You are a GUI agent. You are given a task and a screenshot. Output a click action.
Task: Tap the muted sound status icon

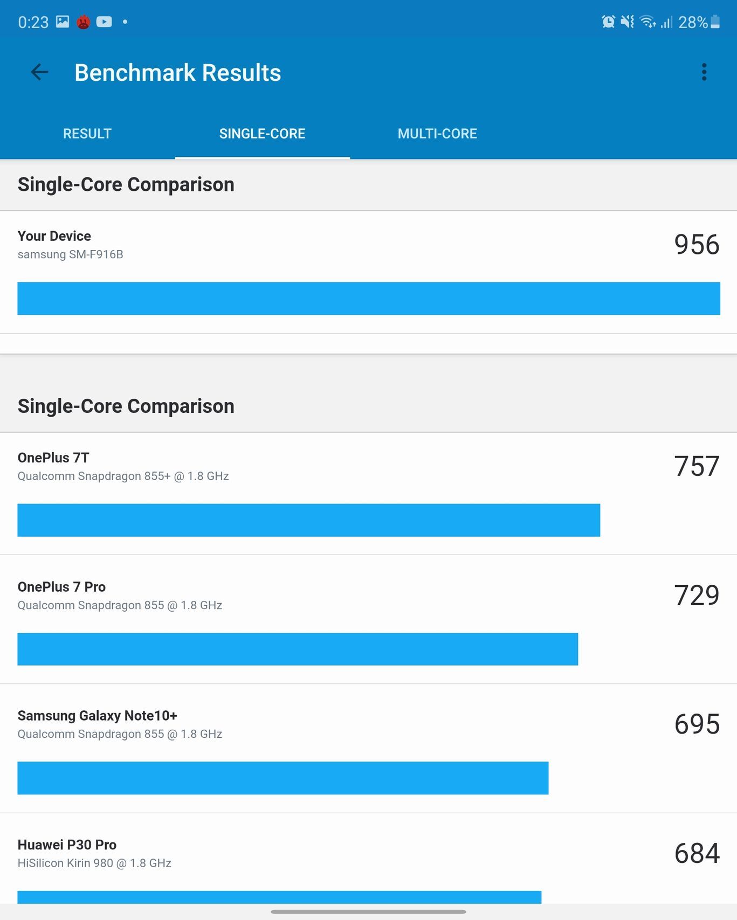628,22
